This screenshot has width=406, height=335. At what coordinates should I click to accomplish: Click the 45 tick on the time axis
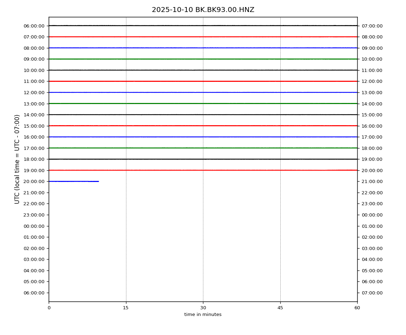coord(280,308)
